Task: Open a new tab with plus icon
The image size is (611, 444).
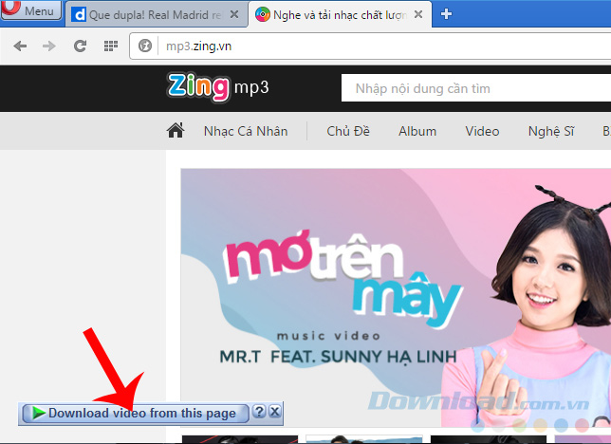Action: [446, 14]
